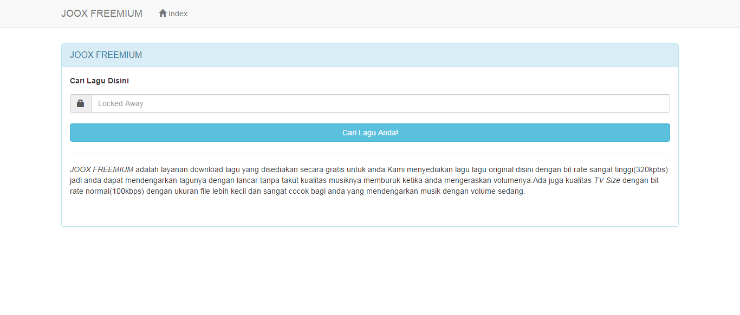This screenshot has height=315, width=740.
Task: Click the JOOX FREEMIUM panel heading text
Action: [106, 55]
